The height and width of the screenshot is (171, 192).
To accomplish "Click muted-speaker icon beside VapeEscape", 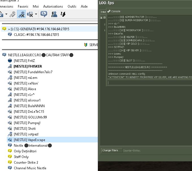I will pos(10,140).
